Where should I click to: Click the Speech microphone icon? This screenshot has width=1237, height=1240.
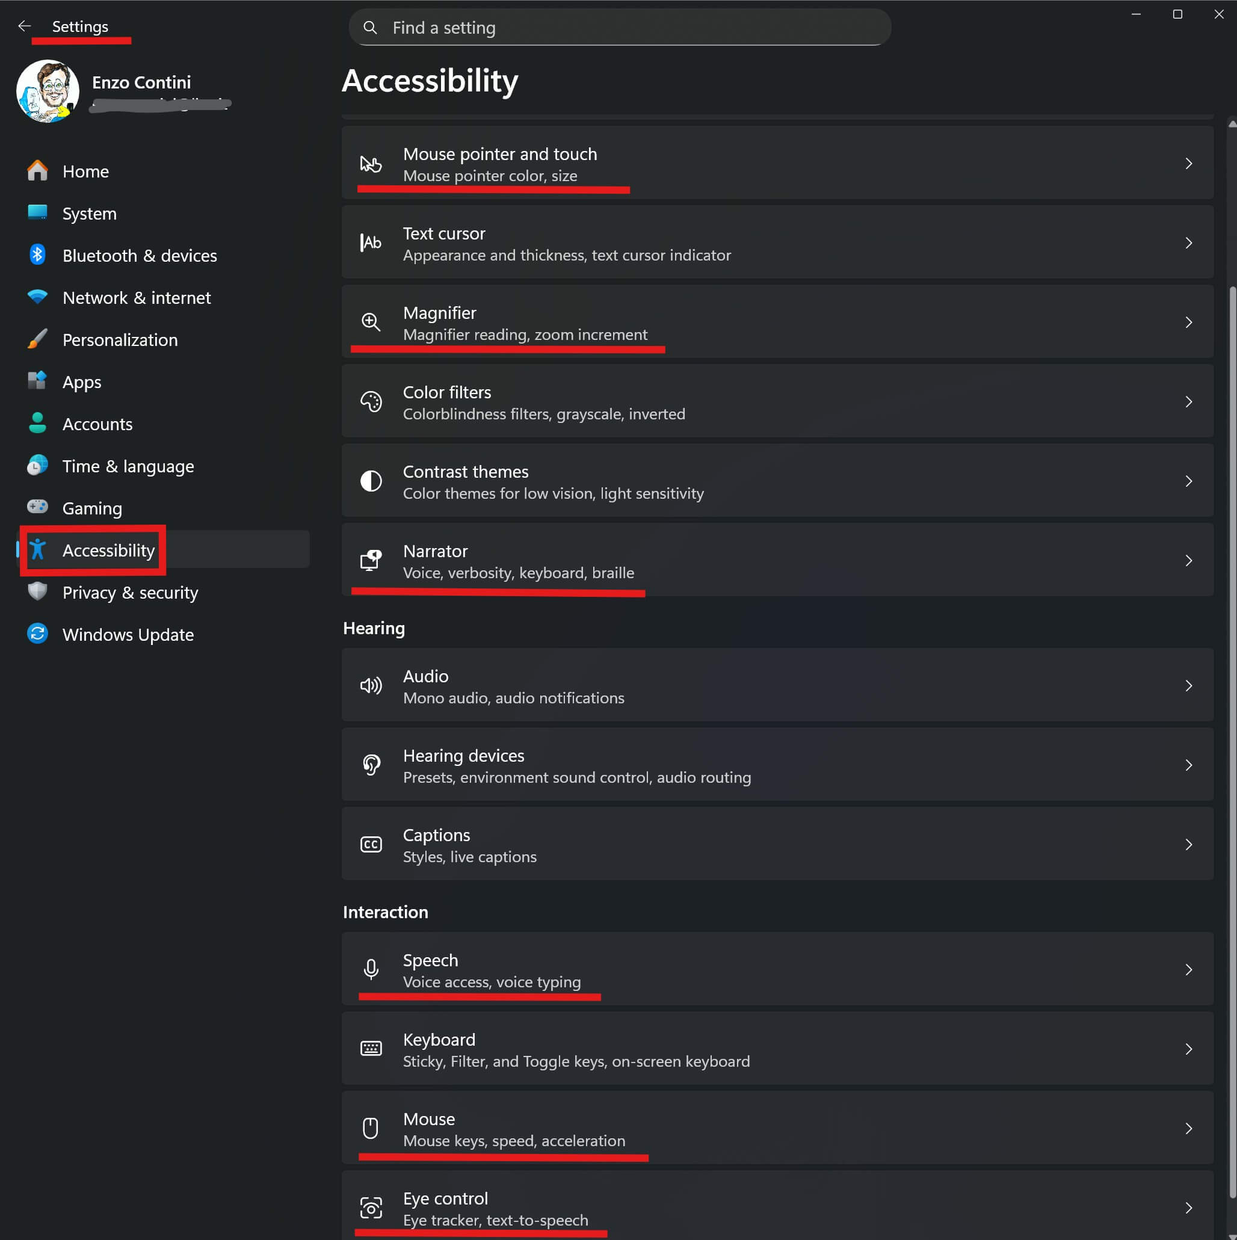[371, 969]
